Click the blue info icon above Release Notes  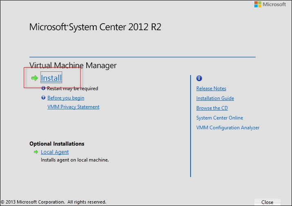coord(199,78)
